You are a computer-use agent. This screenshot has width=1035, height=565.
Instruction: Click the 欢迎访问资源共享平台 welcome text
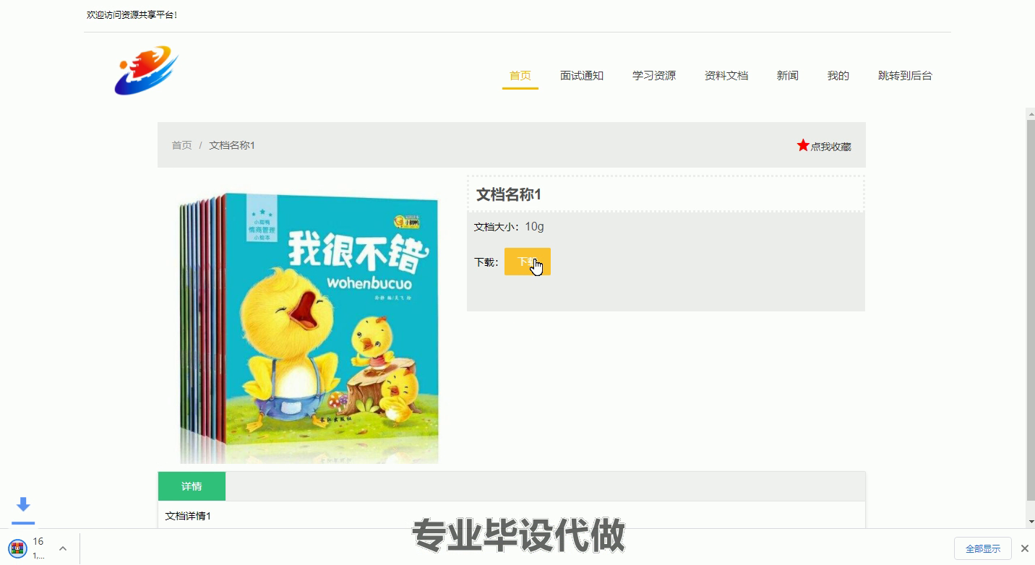(132, 14)
